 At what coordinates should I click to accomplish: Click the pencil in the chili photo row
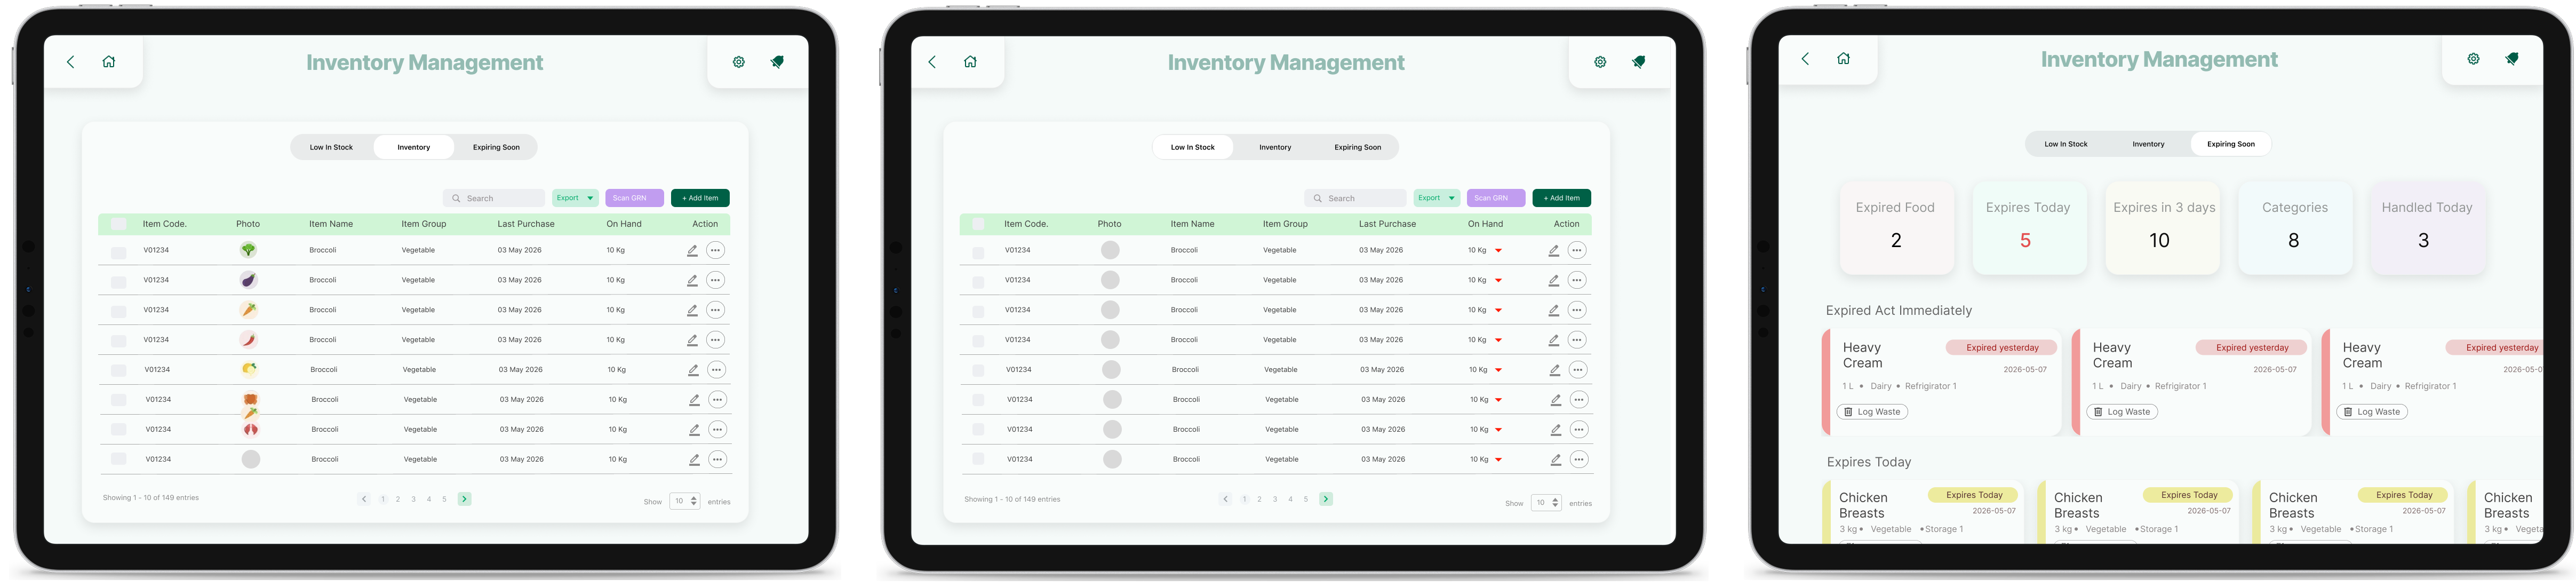(692, 341)
